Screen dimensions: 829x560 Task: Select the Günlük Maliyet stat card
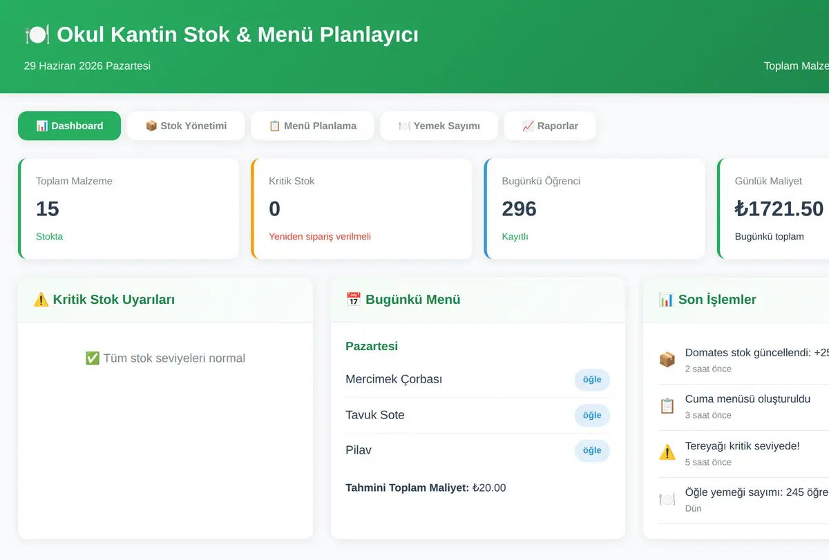(774, 209)
